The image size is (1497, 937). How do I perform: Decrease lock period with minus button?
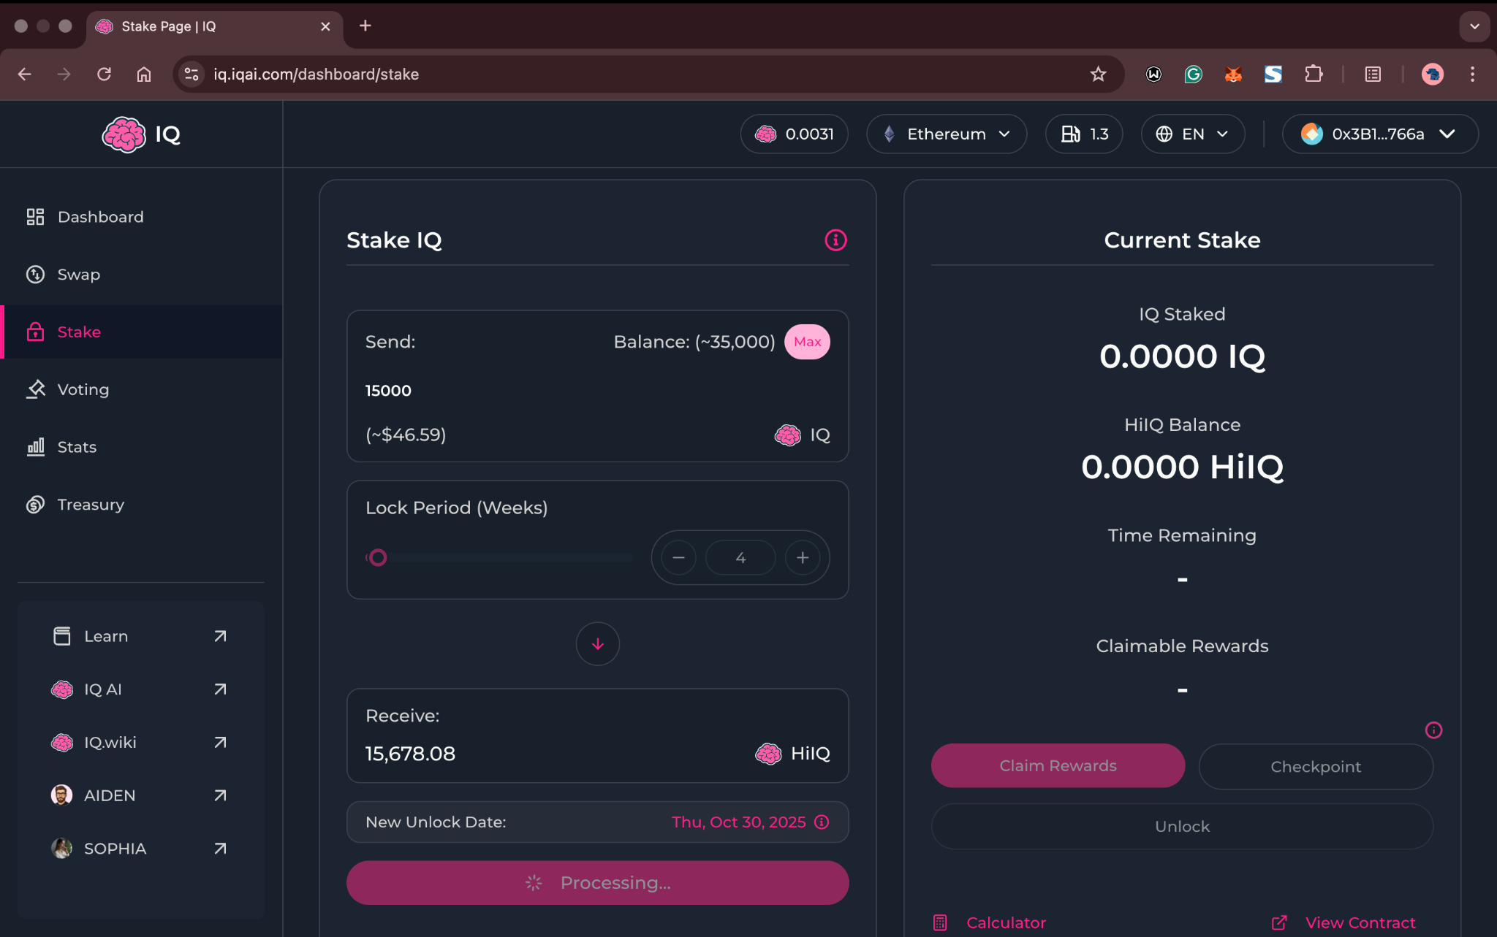click(x=678, y=558)
